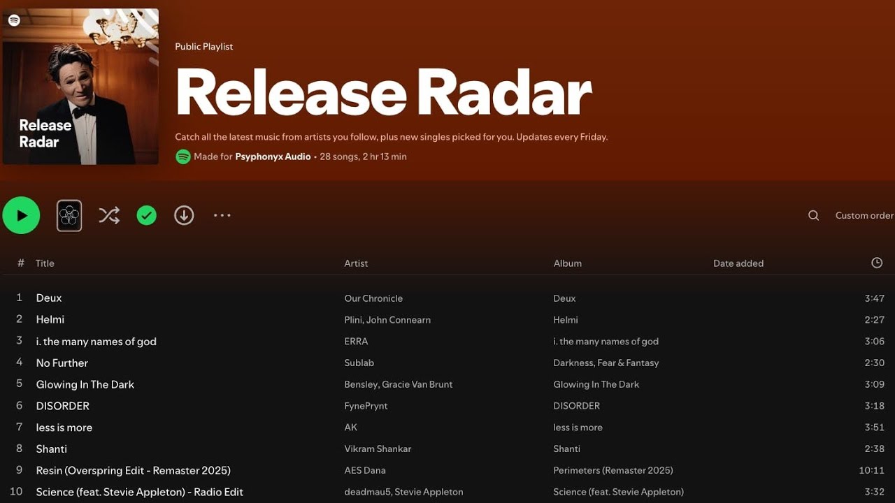Open album DISORDER in the Album column
895x503 pixels.
point(577,406)
